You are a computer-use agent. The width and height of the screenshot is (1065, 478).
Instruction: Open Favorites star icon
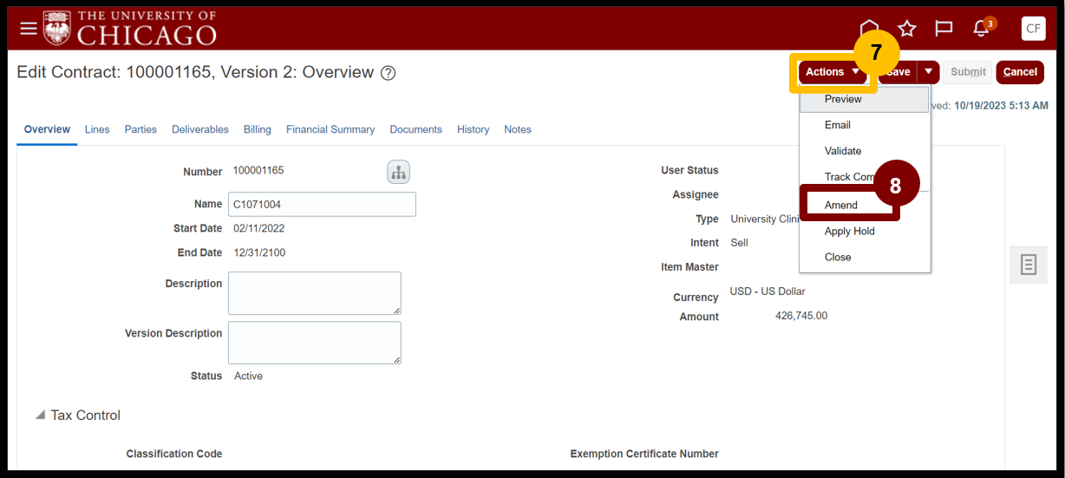click(x=907, y=29)
